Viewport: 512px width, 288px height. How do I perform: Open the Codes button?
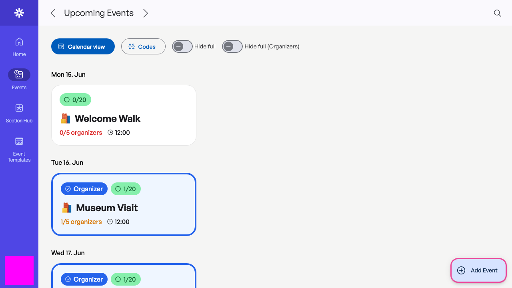(x=143, y=46)
